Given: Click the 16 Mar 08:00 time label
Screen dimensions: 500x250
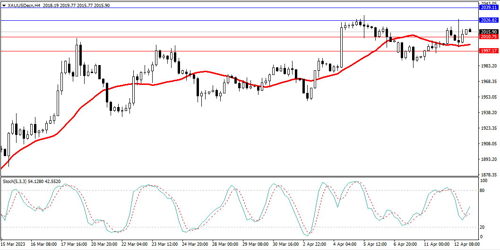Looking at the screenshot, I should (x=44, y=244).
